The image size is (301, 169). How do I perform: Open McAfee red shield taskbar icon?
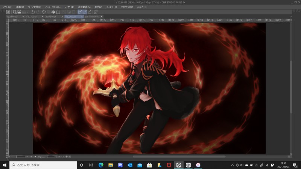[169, 165]
